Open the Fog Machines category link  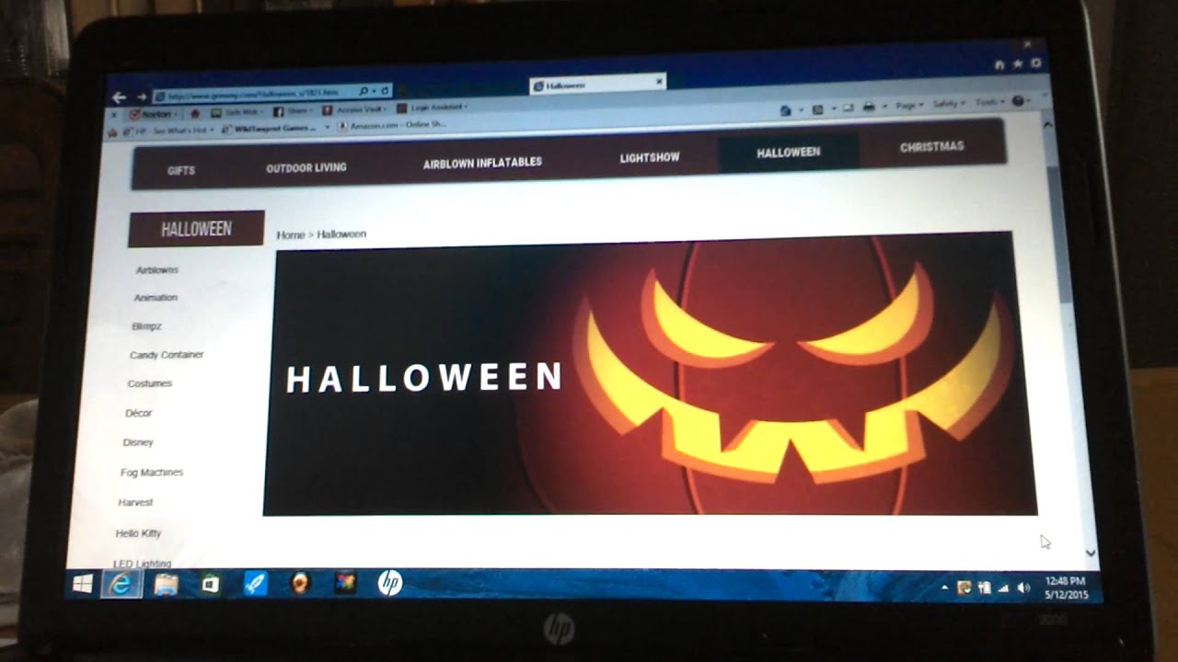click(152, 473)
